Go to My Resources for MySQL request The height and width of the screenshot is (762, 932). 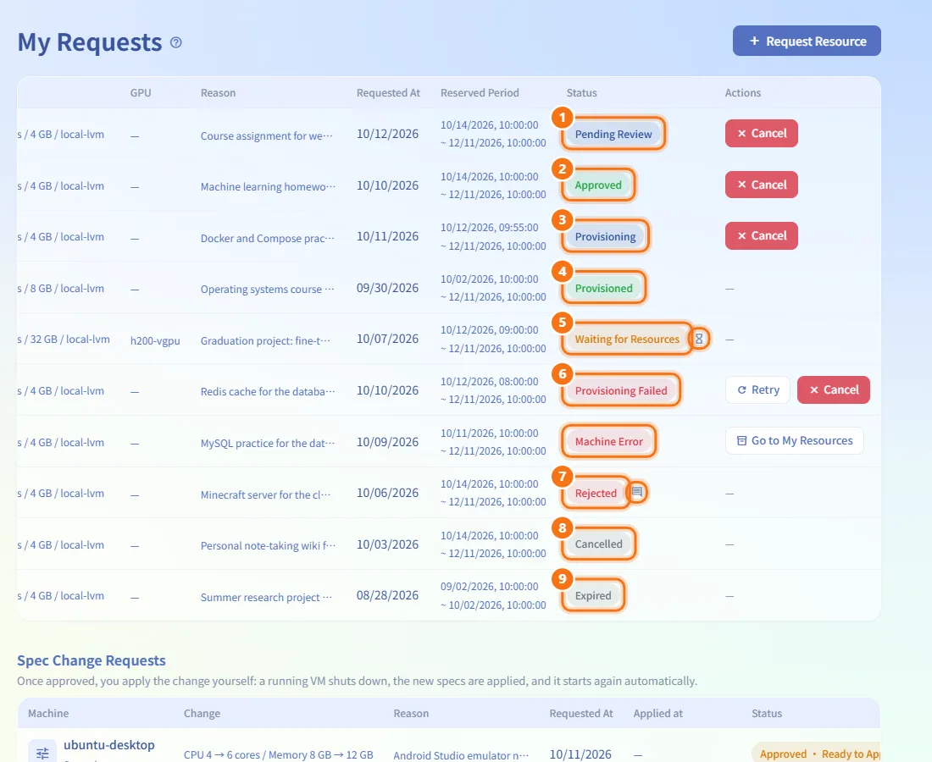pos(795,440)
